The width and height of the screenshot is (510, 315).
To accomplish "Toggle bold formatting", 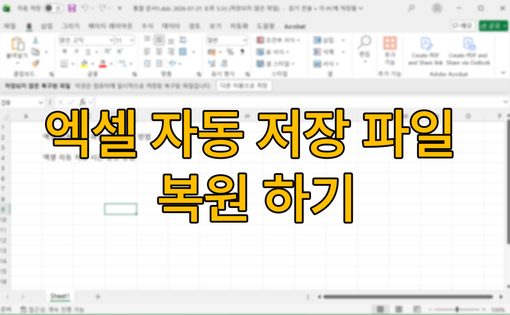I will [x=64, y=52].
